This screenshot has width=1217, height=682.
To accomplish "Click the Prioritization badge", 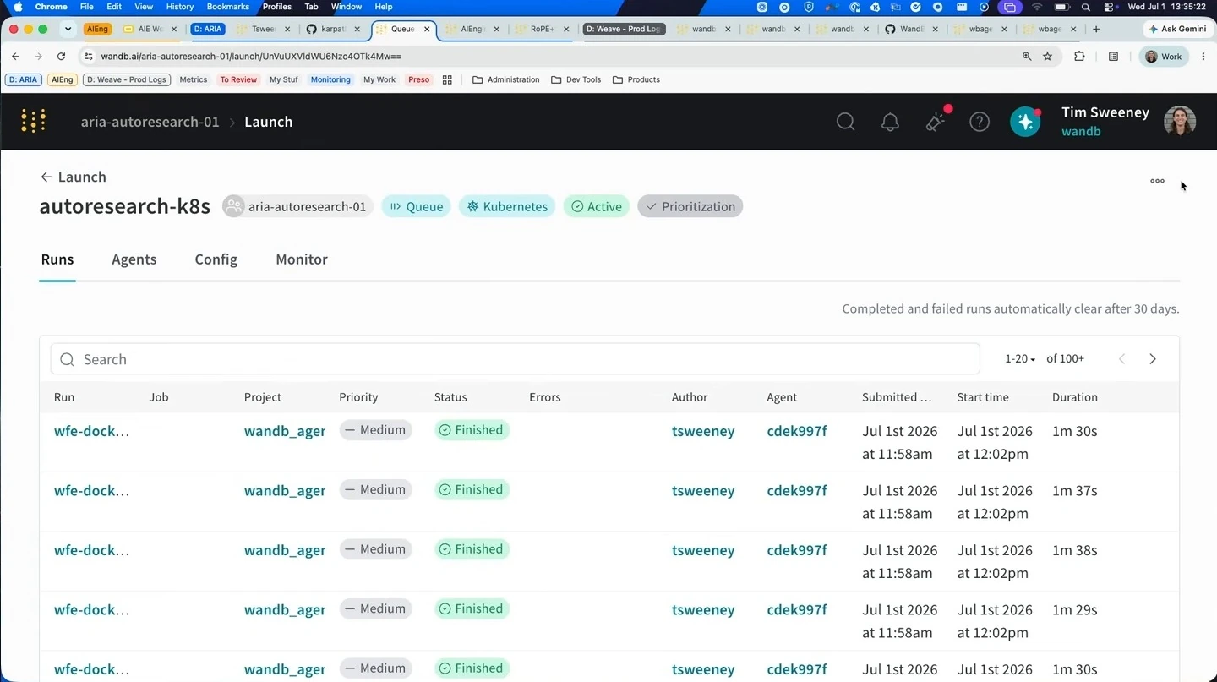I will pos(690,206).
